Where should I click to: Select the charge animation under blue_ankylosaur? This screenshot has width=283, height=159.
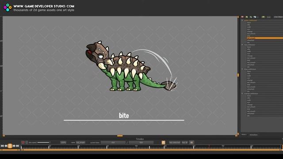pos(250,80)
